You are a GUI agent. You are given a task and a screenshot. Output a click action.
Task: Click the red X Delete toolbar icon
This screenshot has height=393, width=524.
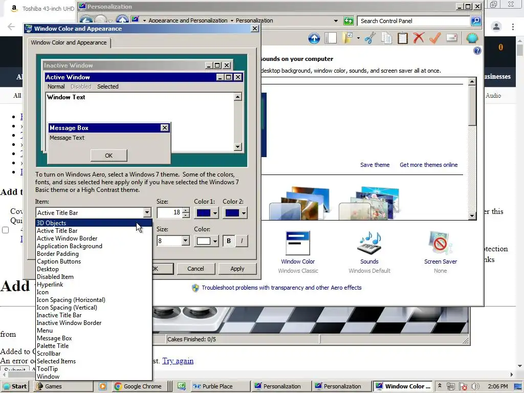419,38
